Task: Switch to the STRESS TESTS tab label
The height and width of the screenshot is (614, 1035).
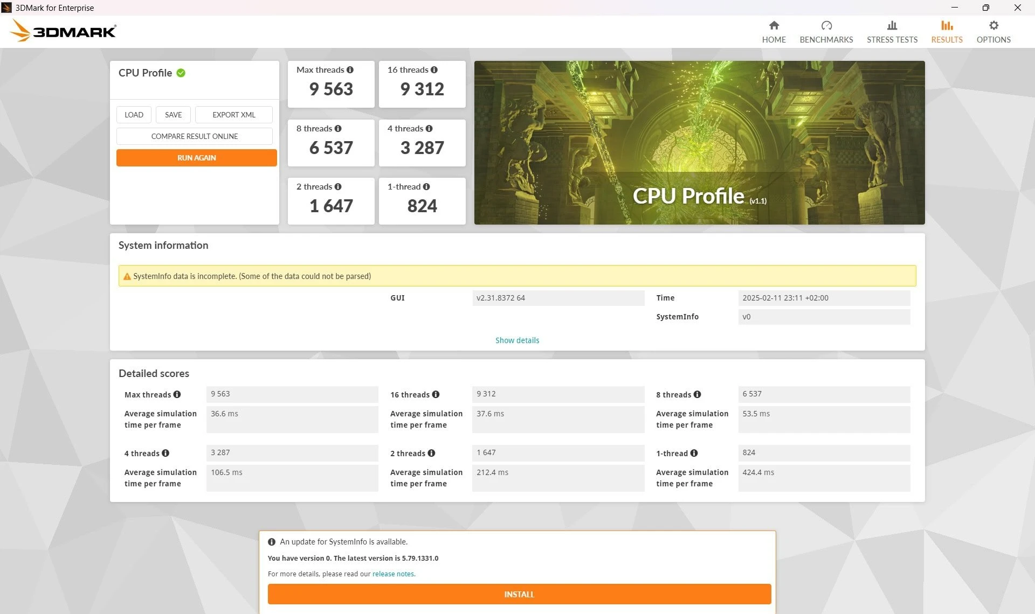Action: 892,39
